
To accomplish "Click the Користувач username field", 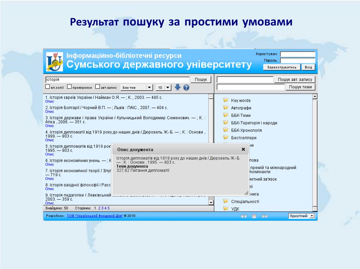I will click(x=298, y=54).
